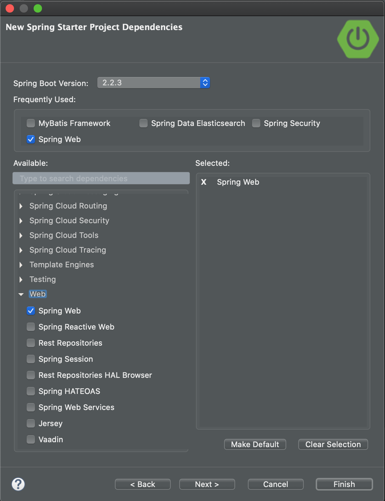Viewport: 385px width, 501px height.
Task: Check the Jersey checkbox
Action: 31,423
